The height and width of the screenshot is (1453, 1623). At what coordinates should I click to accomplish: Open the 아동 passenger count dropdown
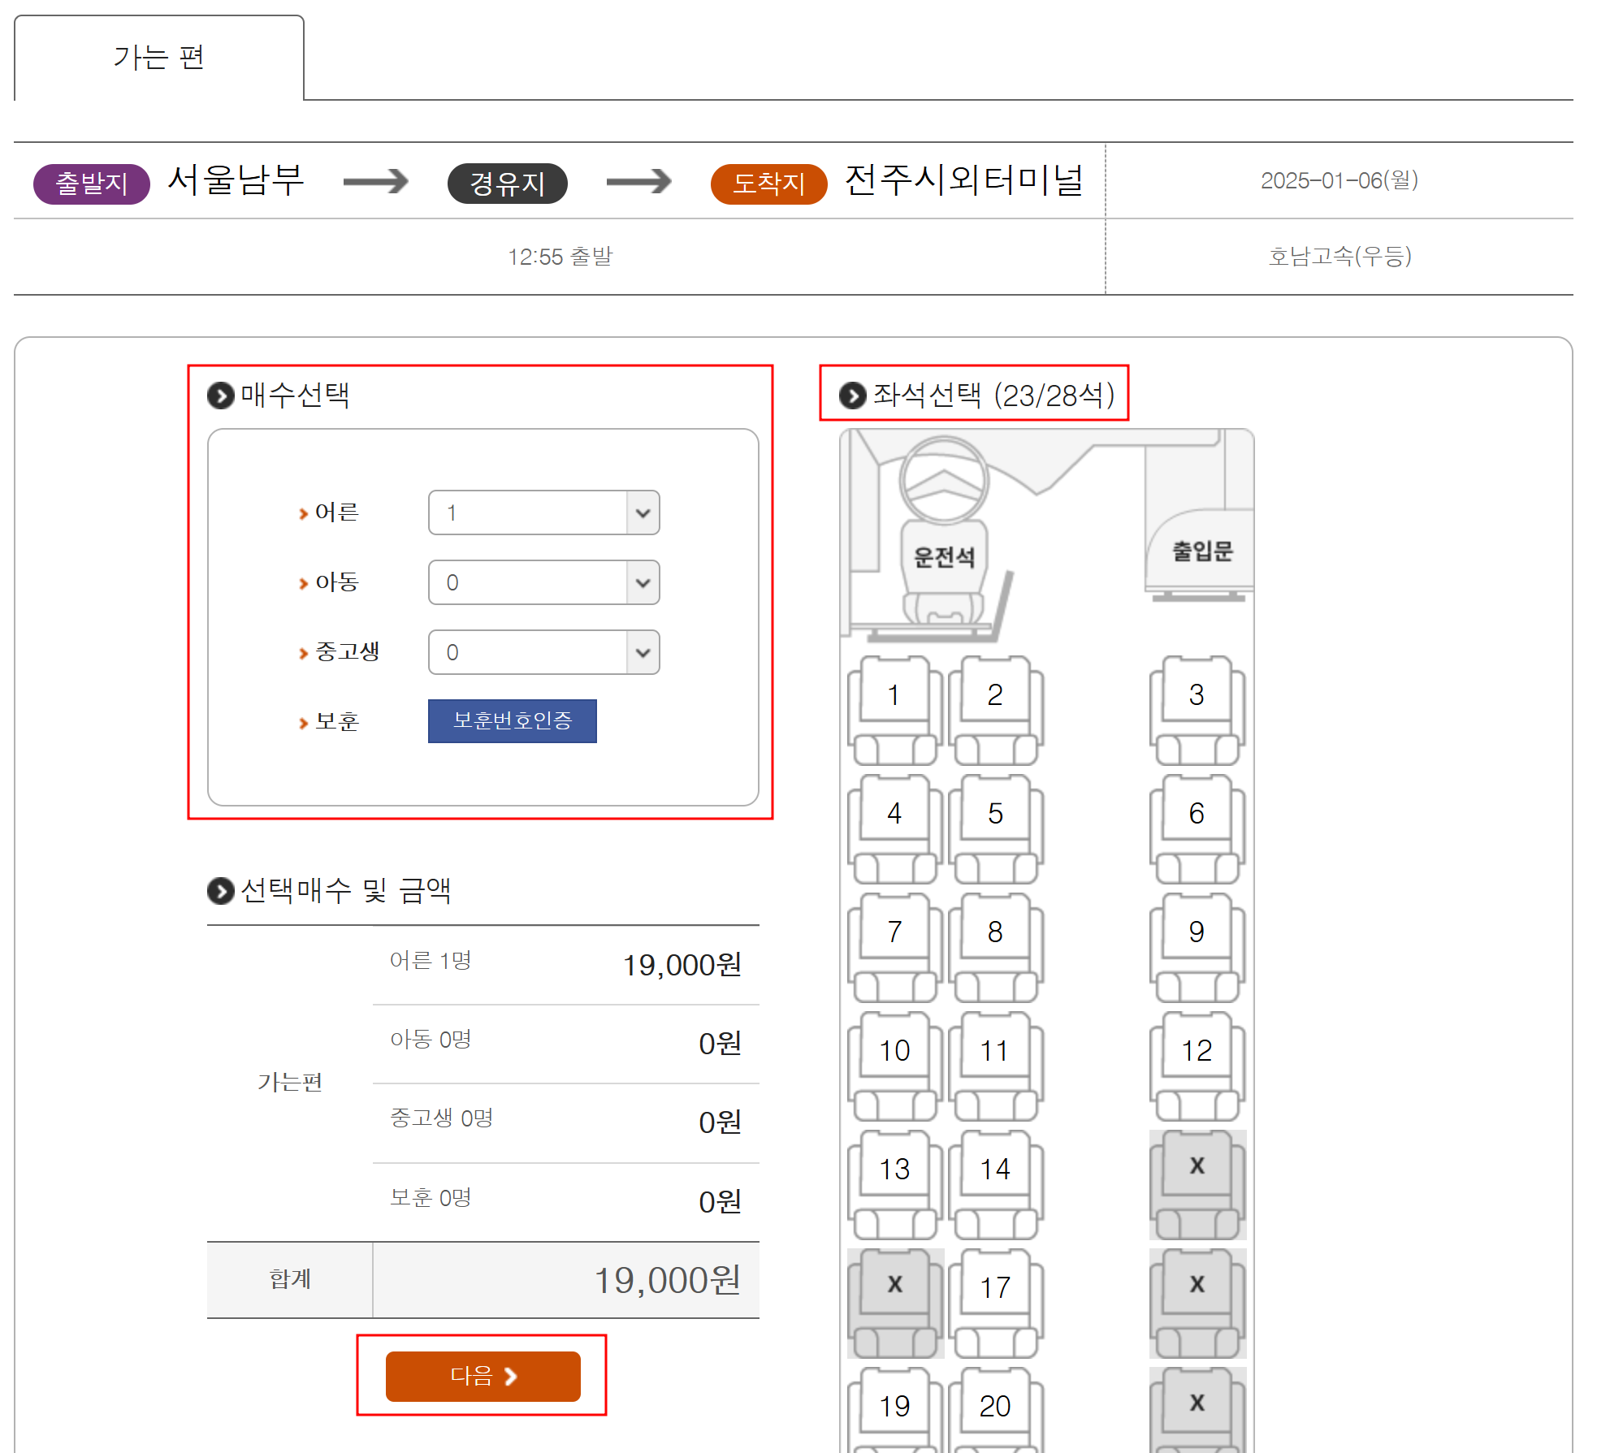tap(543, 582)
